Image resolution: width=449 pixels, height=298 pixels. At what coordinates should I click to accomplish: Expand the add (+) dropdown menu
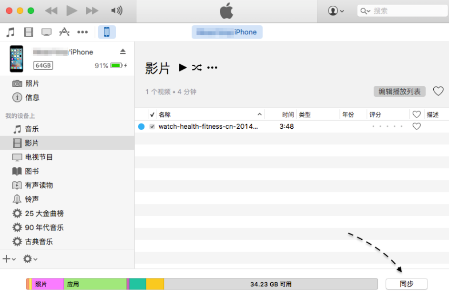click(9, 259)
